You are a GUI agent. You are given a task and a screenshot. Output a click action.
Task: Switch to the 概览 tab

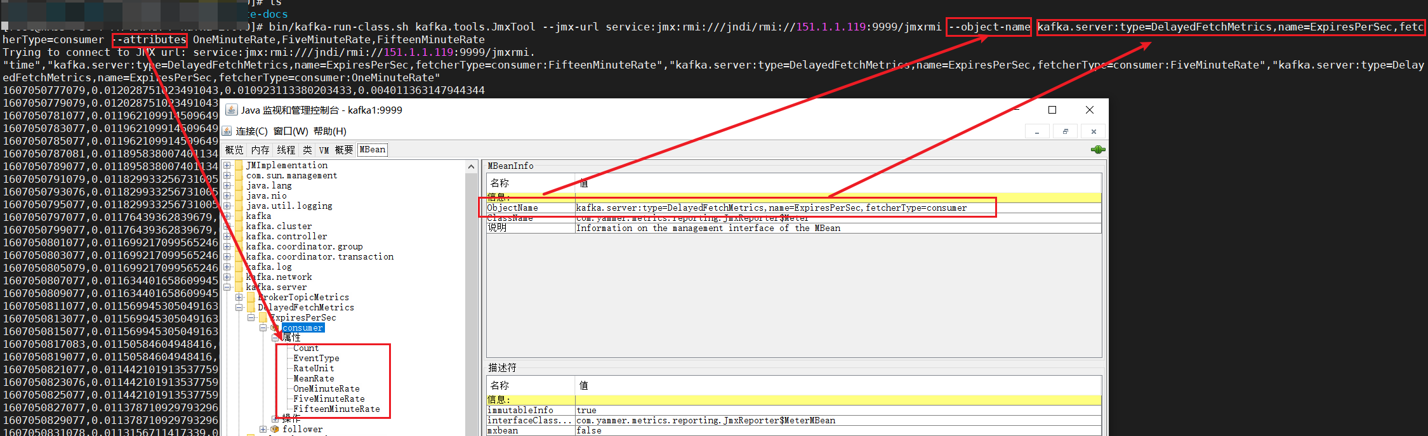(234, 150)
